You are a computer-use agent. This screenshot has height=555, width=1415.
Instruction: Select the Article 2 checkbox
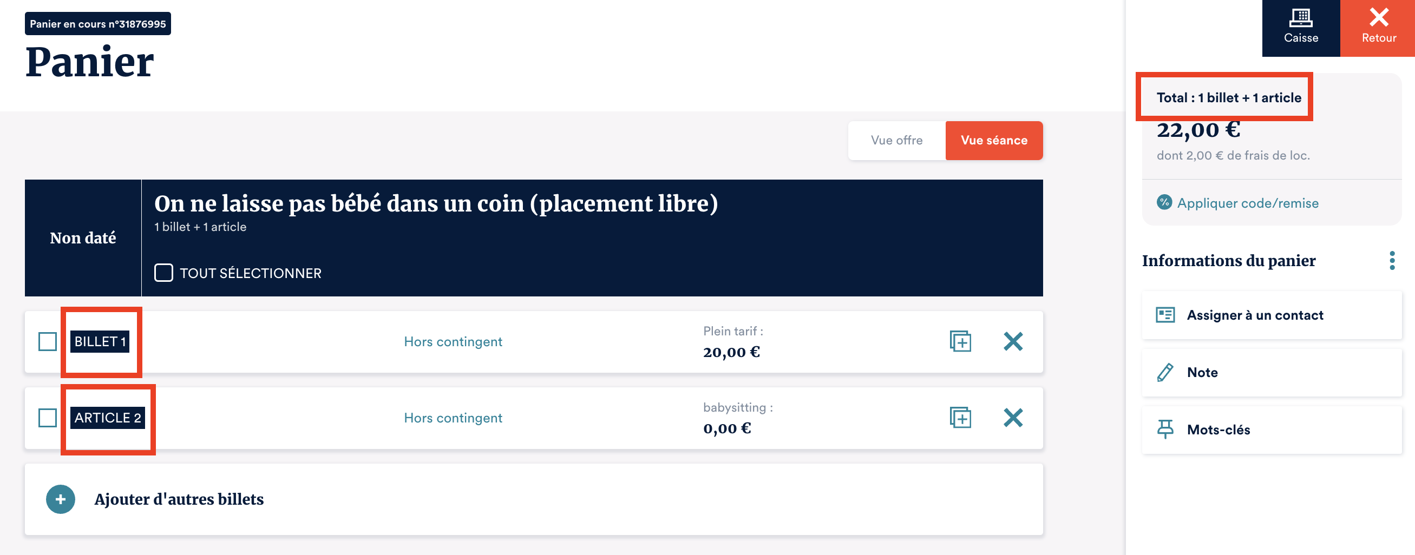click(48, 418)
